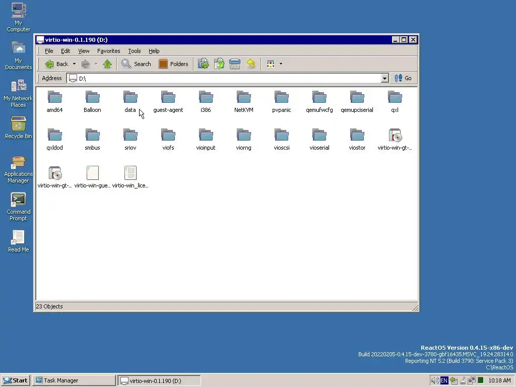Go up one level with green Up arrow

107,64
